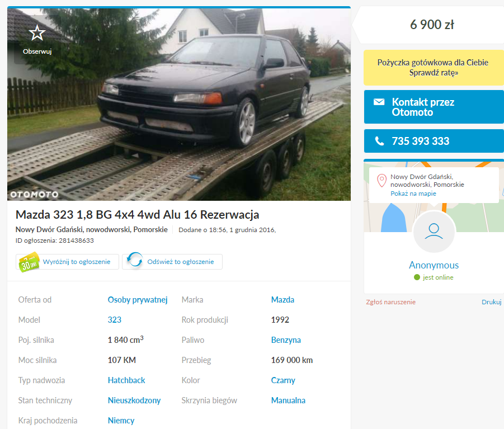This screenshot has width=504, height=429.
Task: Click the refresh arrows icon
Action: (x=135, y=260)
